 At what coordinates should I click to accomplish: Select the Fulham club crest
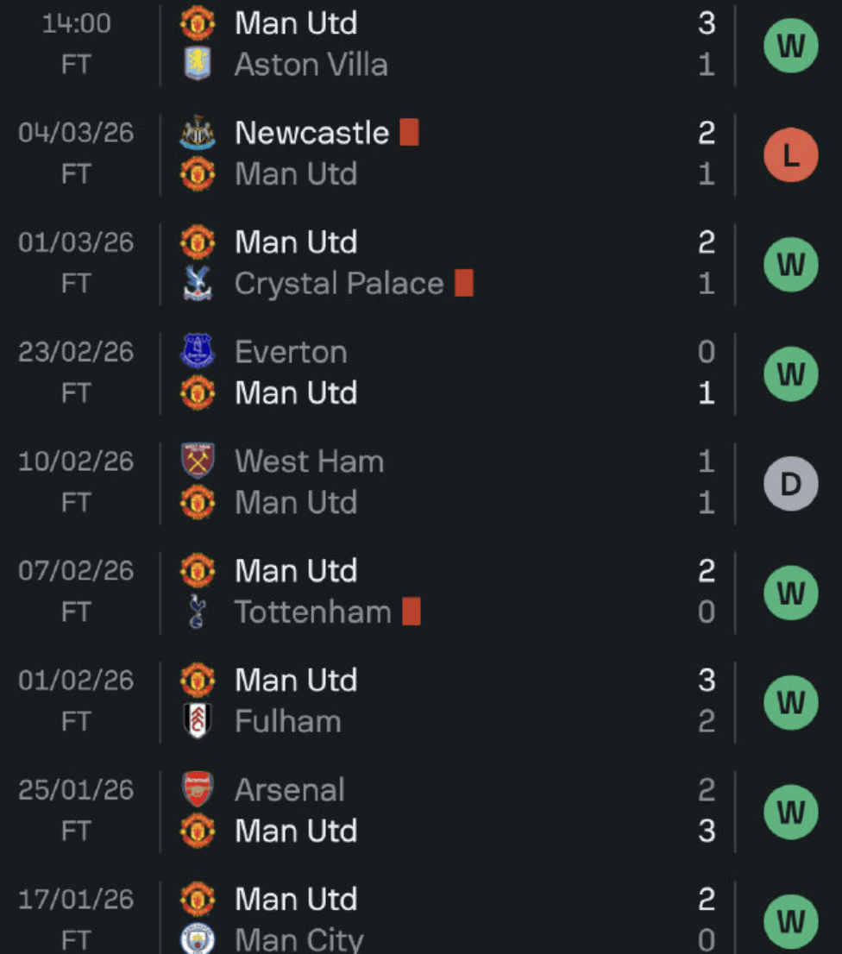point(198,721)
